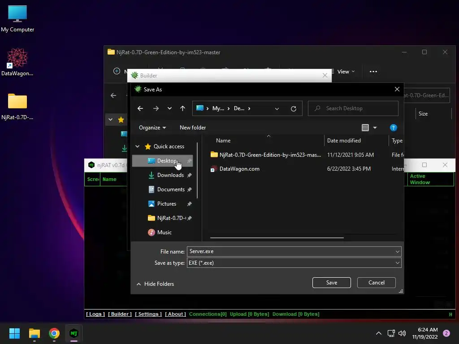Image resolution: width=459 pixels, height=344 pixels.
Task: Click the Size column in File Explorer
Action: click(423, 114)
